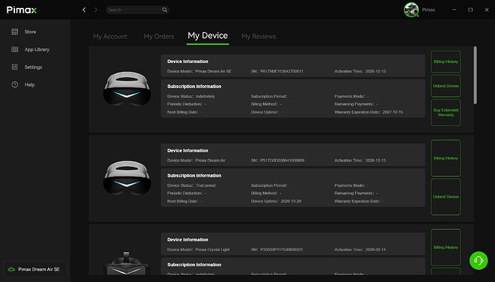Image resolution: width=495 pixels, height=282 pixels.
Task: Click the Store icon in sidebar
Action: click(15, 31)
